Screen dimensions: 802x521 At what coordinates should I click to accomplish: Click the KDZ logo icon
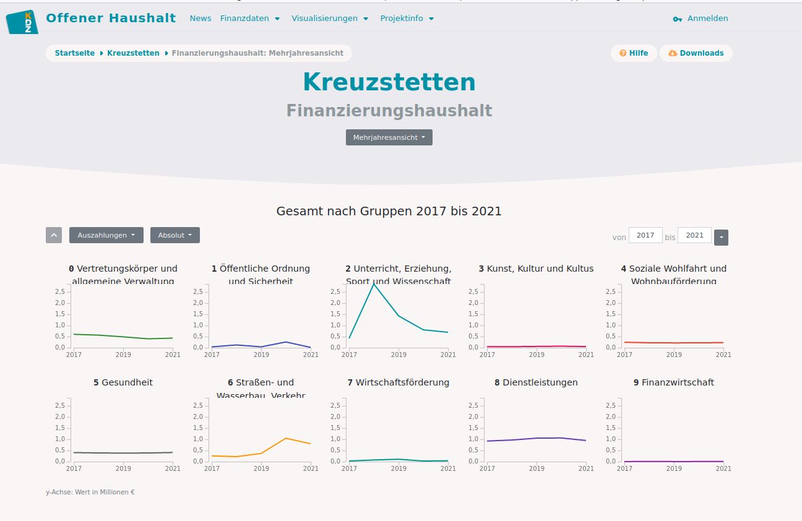(x=22, y=21)
